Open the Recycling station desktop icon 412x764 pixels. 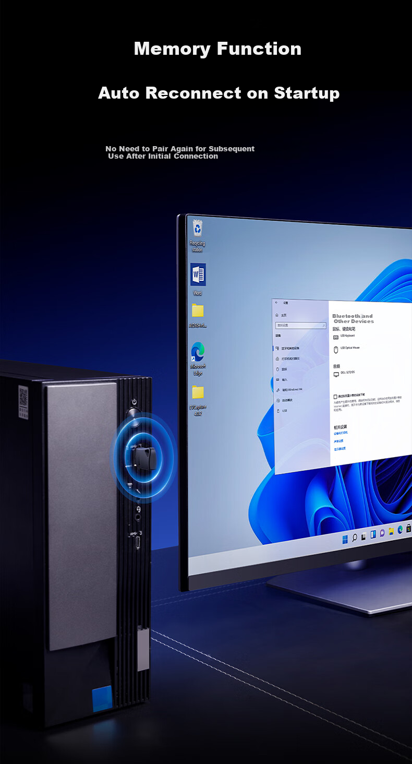198,235
